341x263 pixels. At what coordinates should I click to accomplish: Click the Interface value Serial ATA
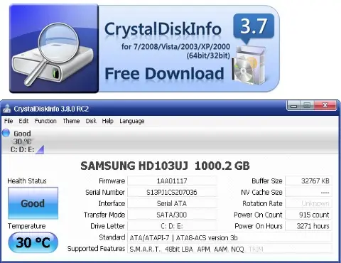[172, 203]
